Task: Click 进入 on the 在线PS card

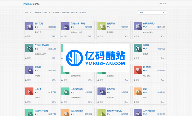Action: pyautogui.click(x=54, y=102)
